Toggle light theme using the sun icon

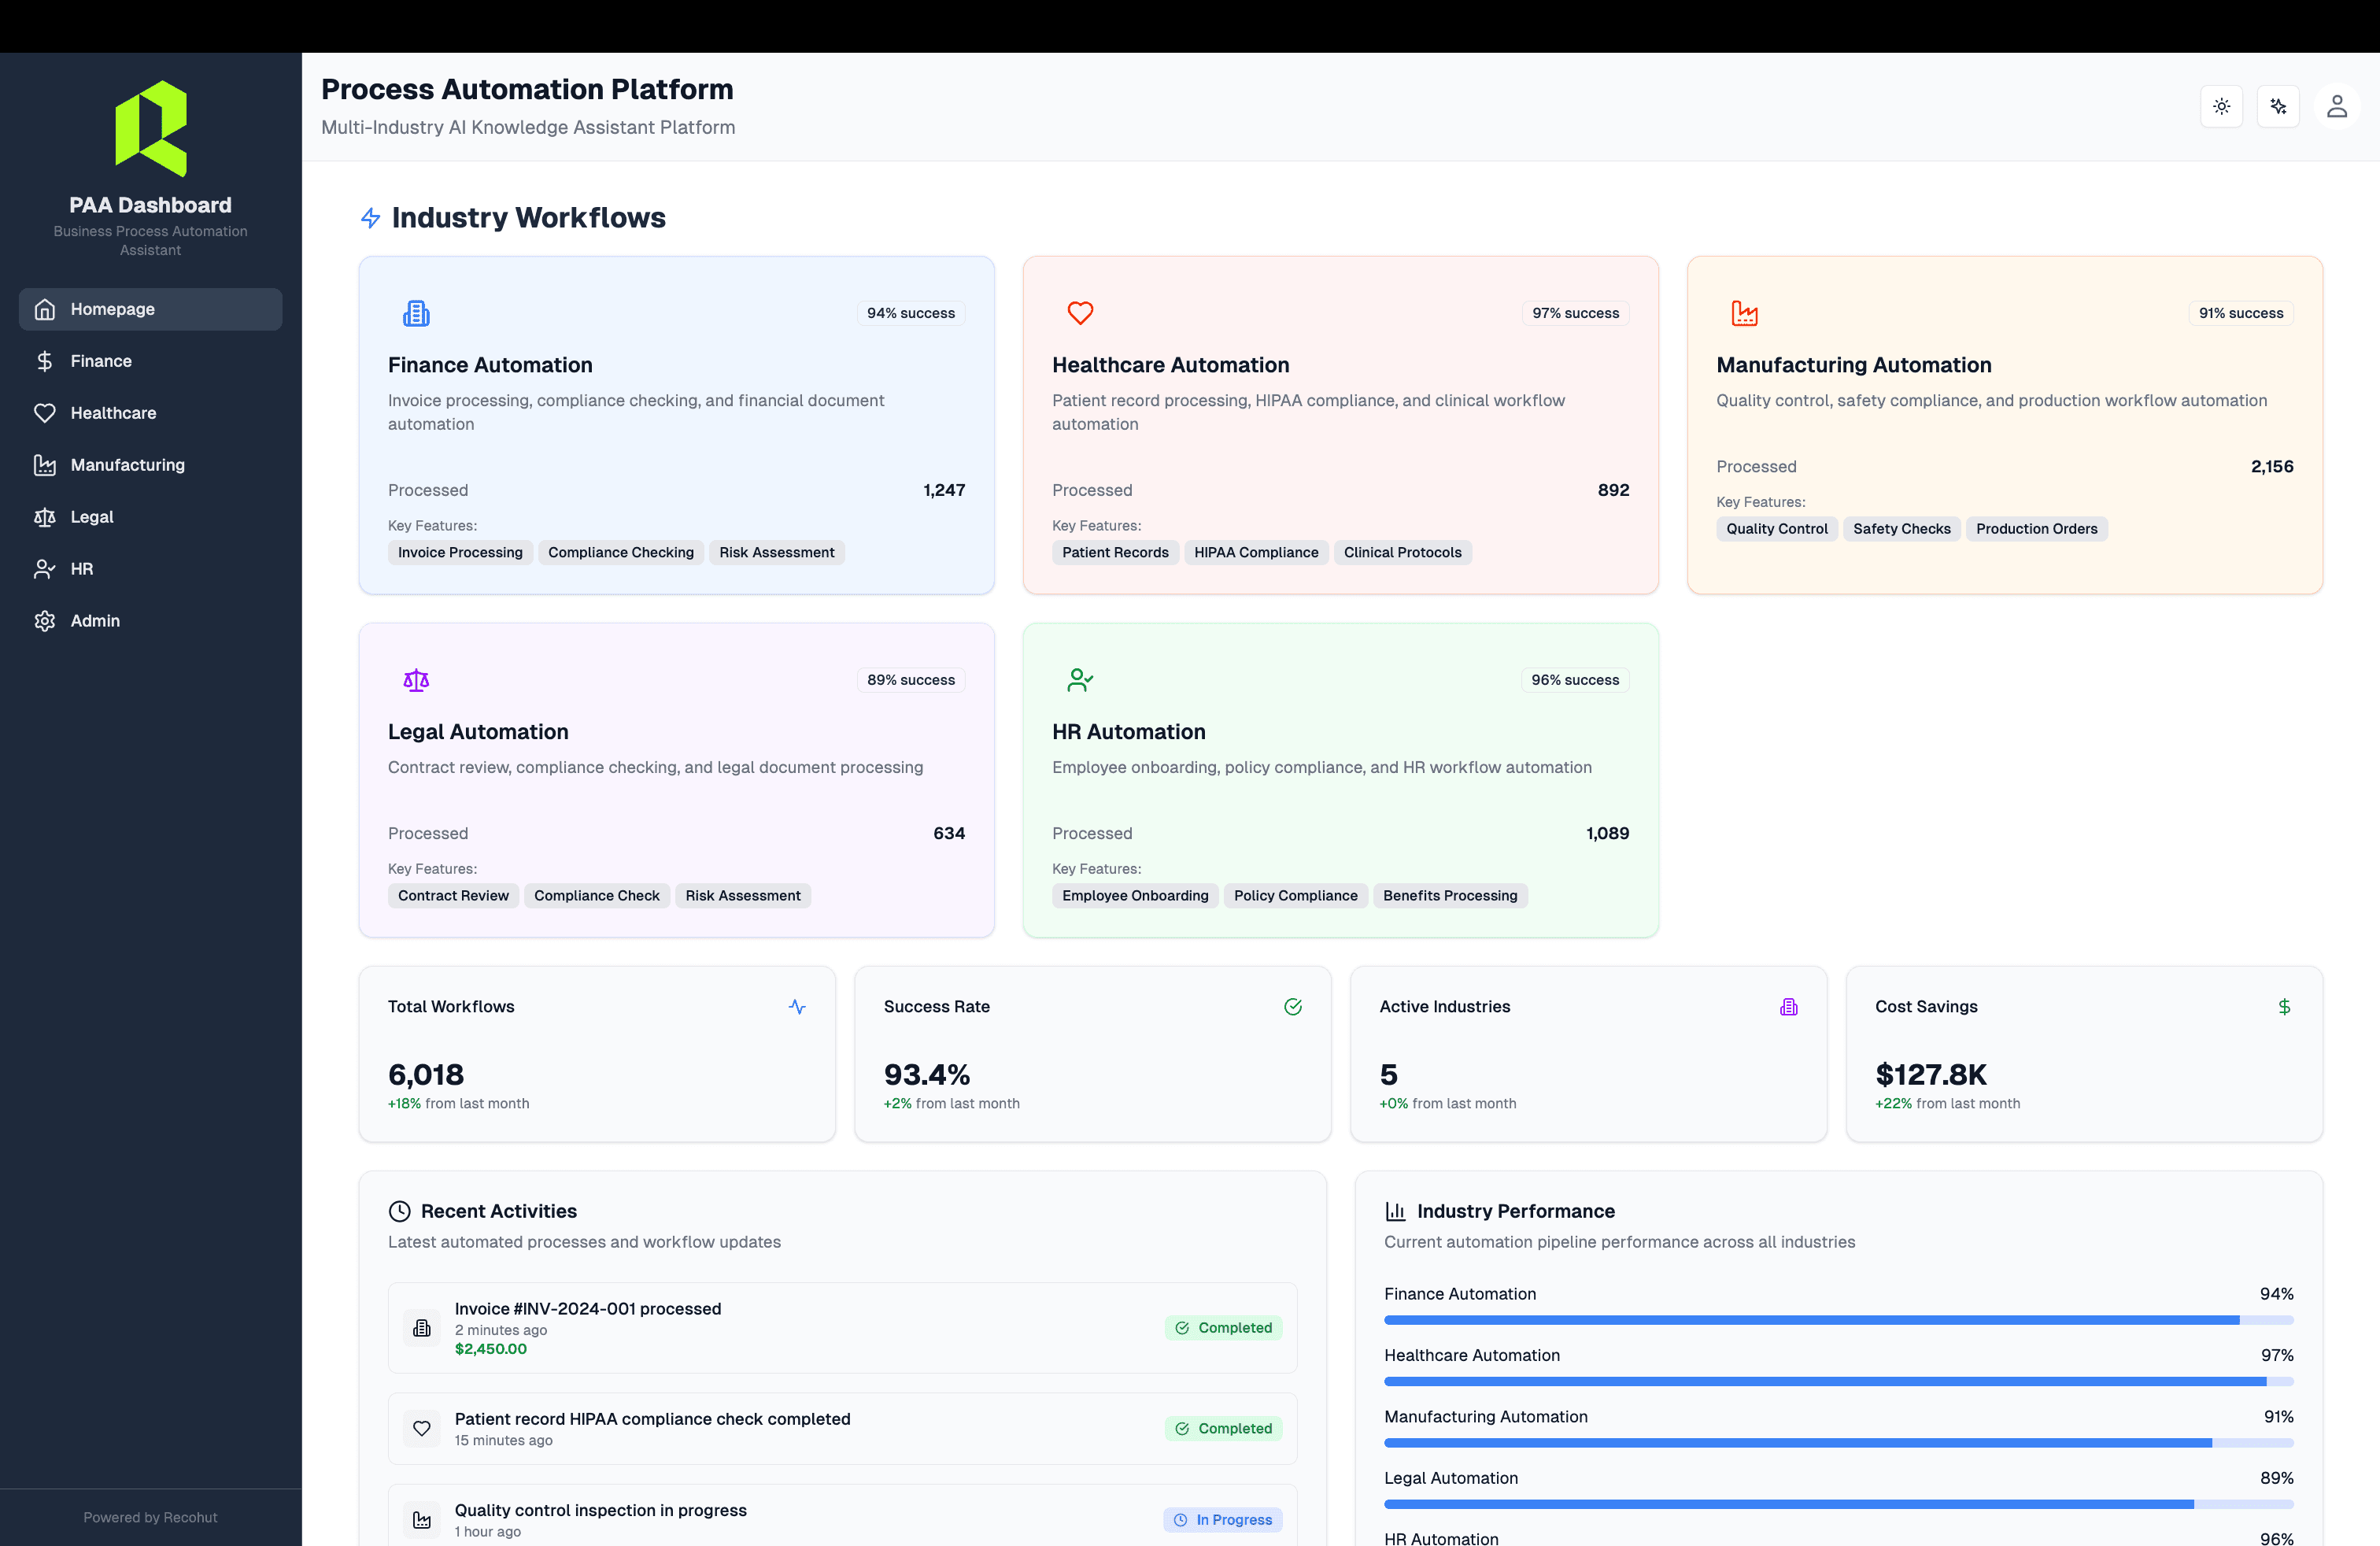click(2222, 106)
